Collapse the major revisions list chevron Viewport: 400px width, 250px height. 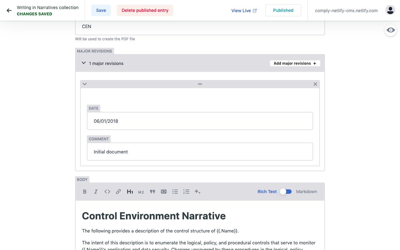point(84,63)
